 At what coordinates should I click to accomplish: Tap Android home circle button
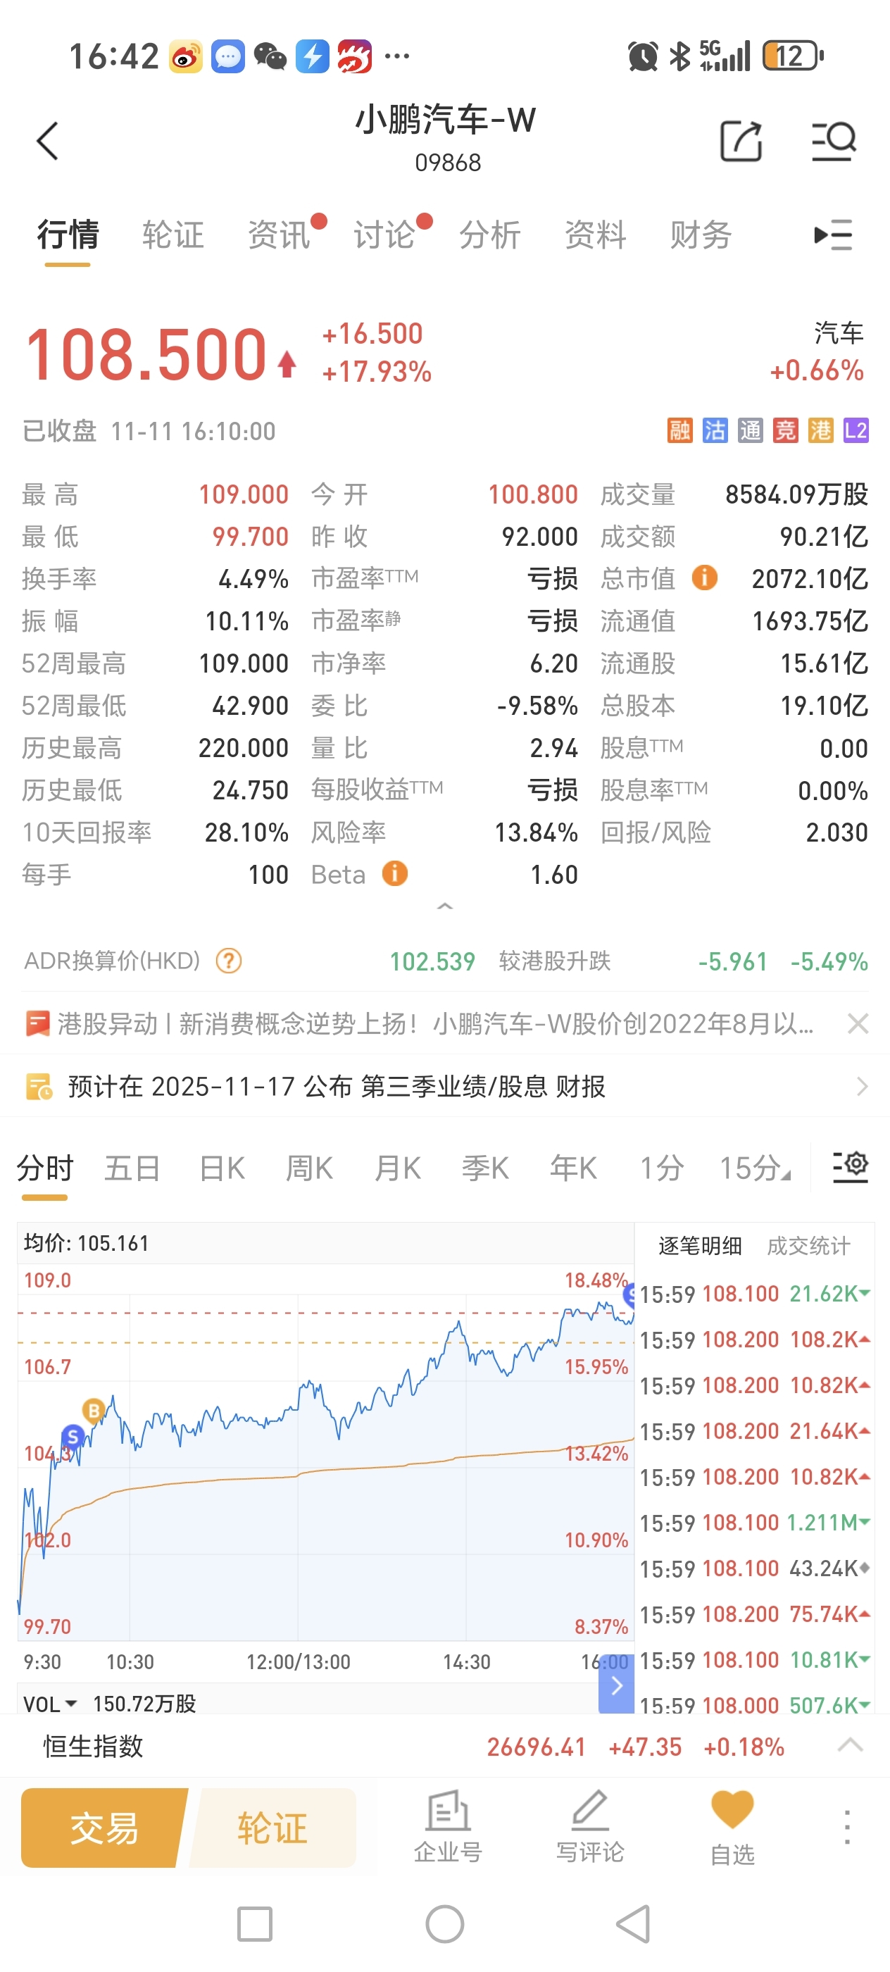coord(444,1924)
